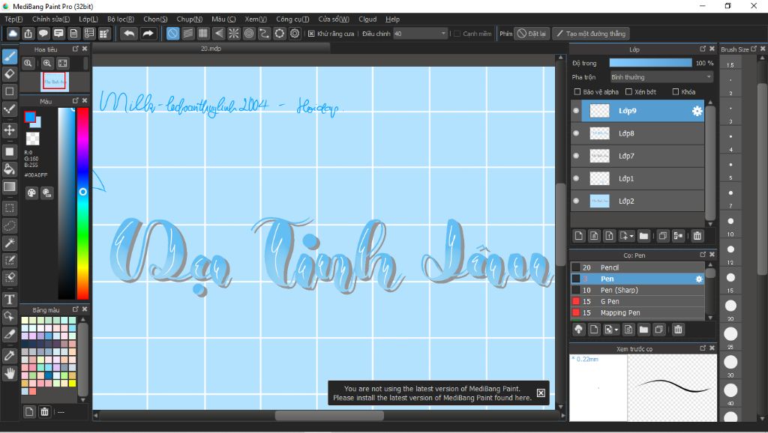Click the Undo arrow
The width and height of the screenshot is (768, 433).
click(x=129, y=34)
